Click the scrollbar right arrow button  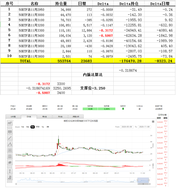click(x=150, y=184)
